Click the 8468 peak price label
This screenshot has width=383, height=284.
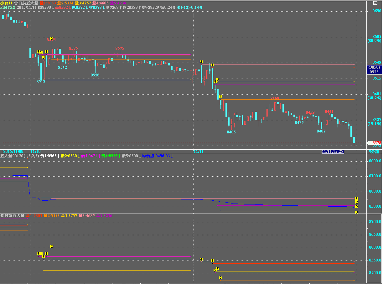[275, 99]
